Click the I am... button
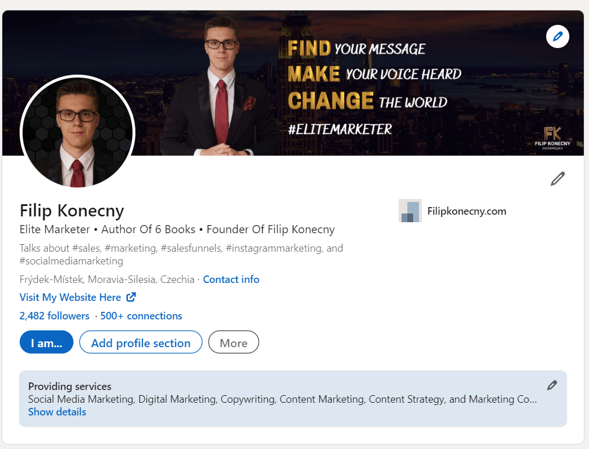Screen dimensions: 589x449 pyautogui.click(x=46, y=342)
